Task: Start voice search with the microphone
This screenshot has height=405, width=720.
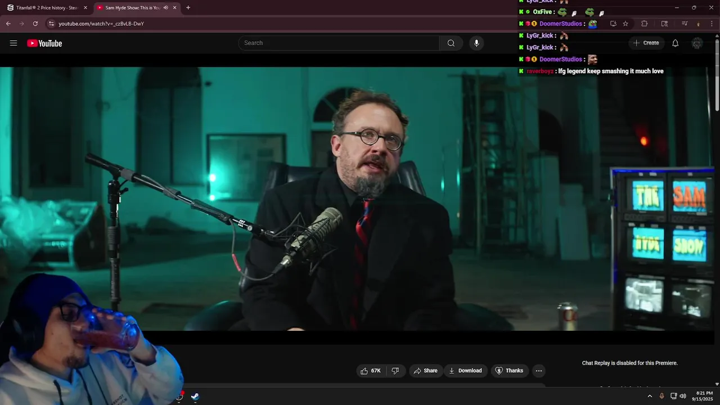Action: pyautogui.click(x=476, y=43)
